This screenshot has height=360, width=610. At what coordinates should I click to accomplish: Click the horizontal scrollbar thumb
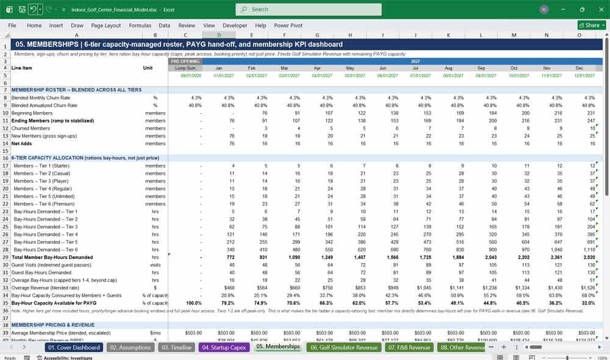point(536,347)
